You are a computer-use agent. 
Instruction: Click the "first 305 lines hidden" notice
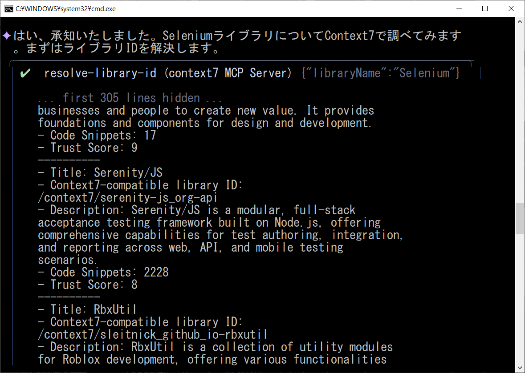pyautogui.click(x=130, y=98)
